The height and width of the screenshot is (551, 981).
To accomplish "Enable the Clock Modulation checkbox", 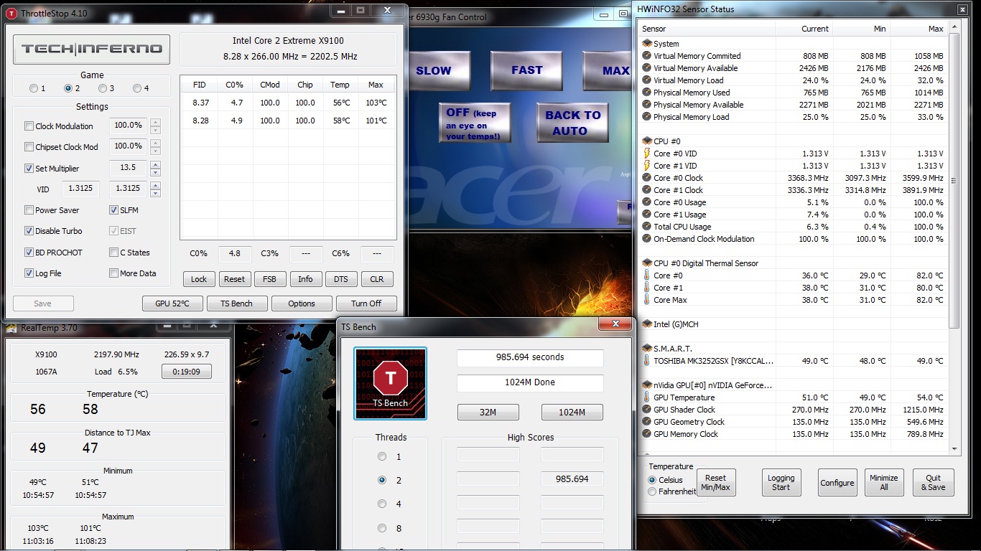I will click(29, 126).
